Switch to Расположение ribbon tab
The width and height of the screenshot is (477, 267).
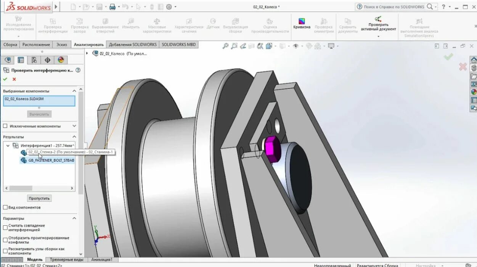[x=36, y=45]
